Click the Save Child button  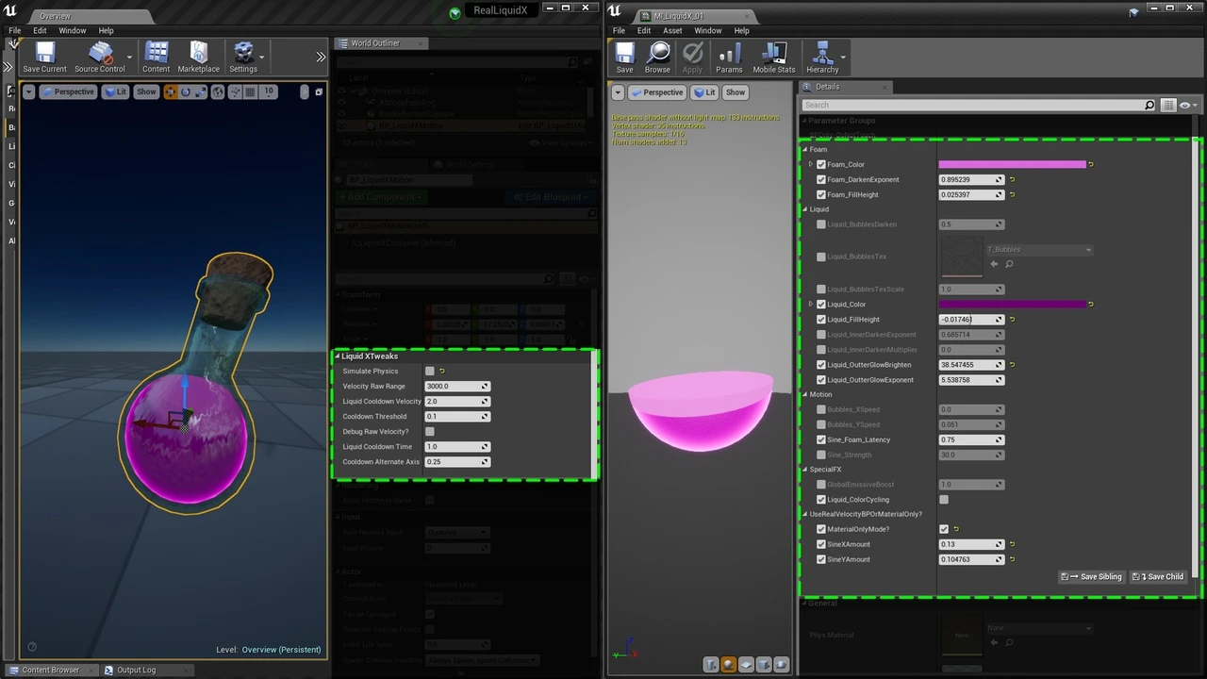tap(1158, 576)
